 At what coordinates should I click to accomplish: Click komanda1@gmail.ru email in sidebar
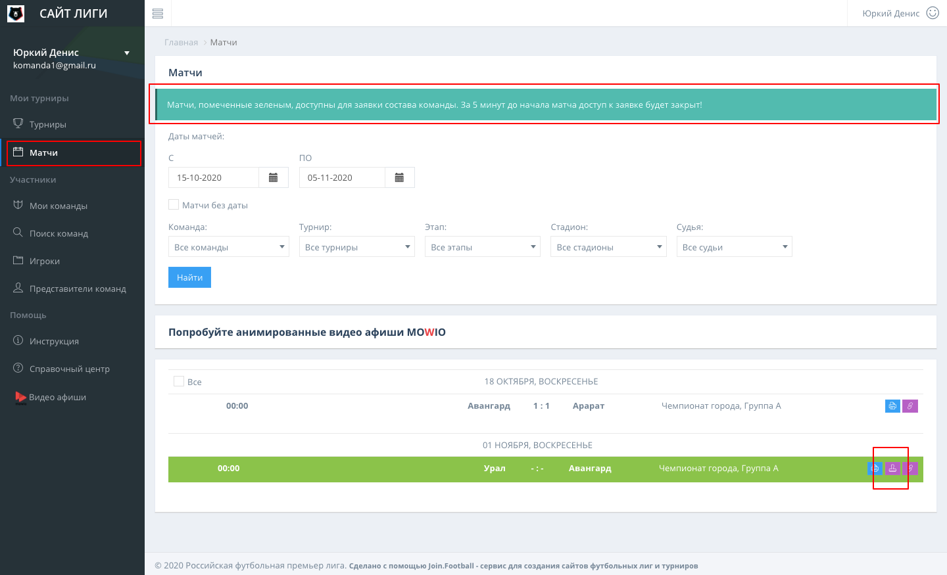click(55, 66)
